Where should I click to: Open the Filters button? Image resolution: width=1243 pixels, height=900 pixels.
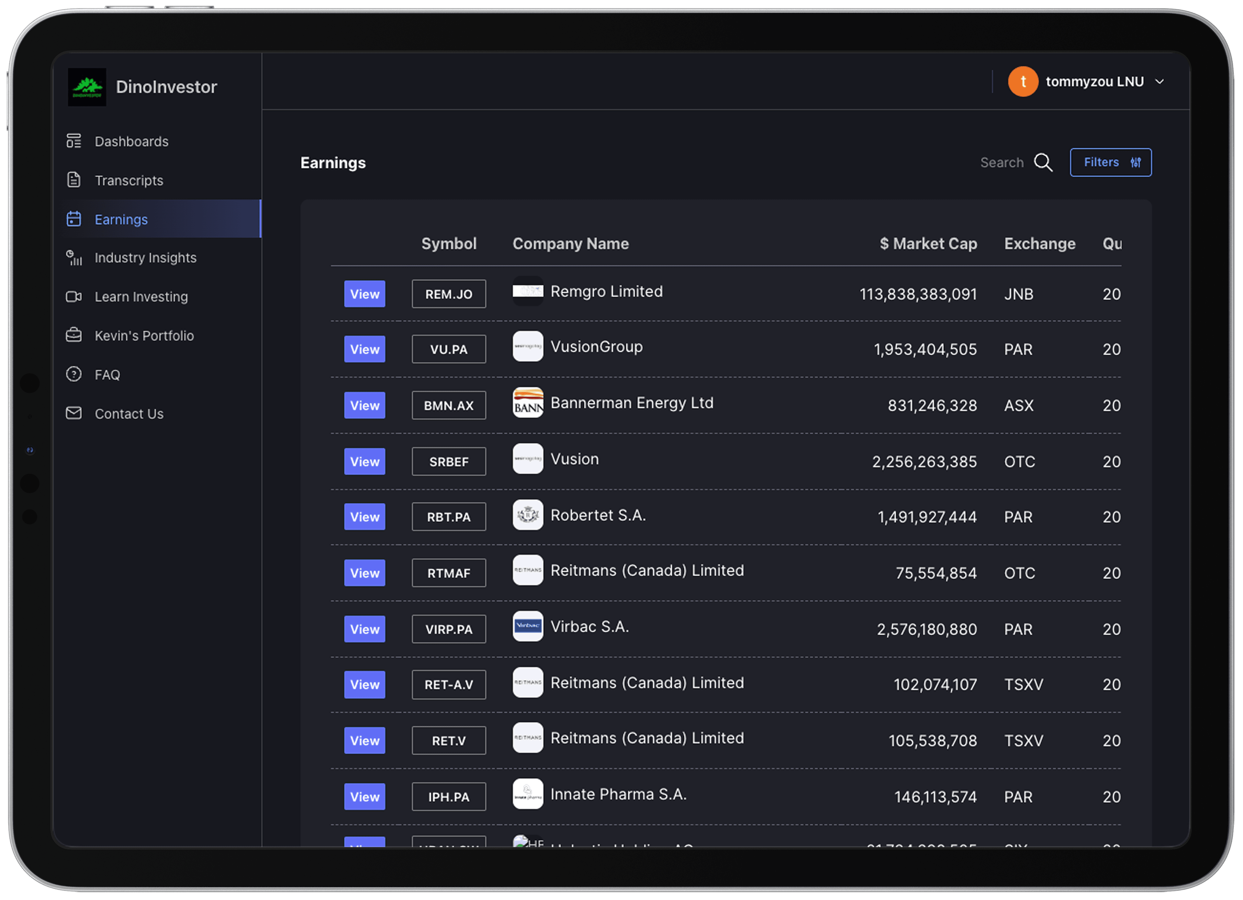[x=1111, y=163]
